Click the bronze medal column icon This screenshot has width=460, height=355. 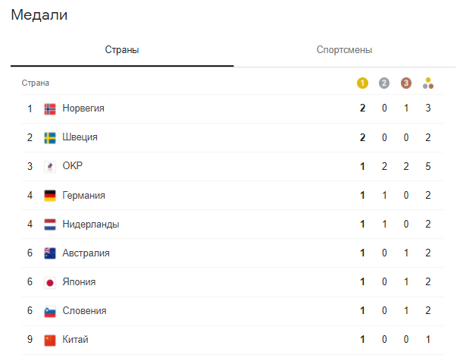(406, 83)
